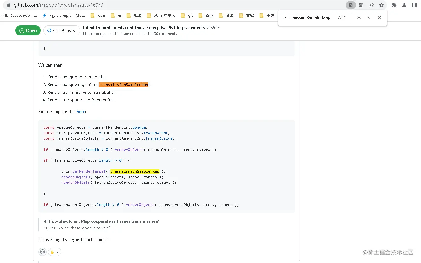The width and height of the screenshot is (421, 263).
Task: Click 'Render transmissive to framebuffer.' list item
Action: (x=82, y=92)
